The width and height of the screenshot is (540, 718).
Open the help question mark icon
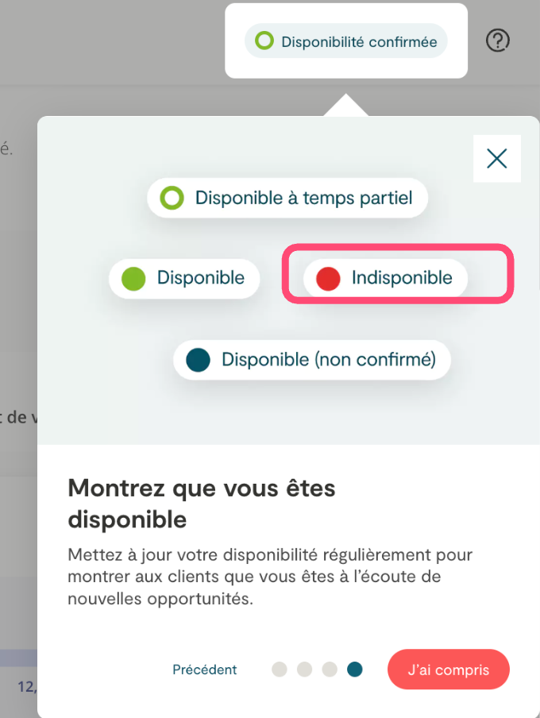point(497,41)
